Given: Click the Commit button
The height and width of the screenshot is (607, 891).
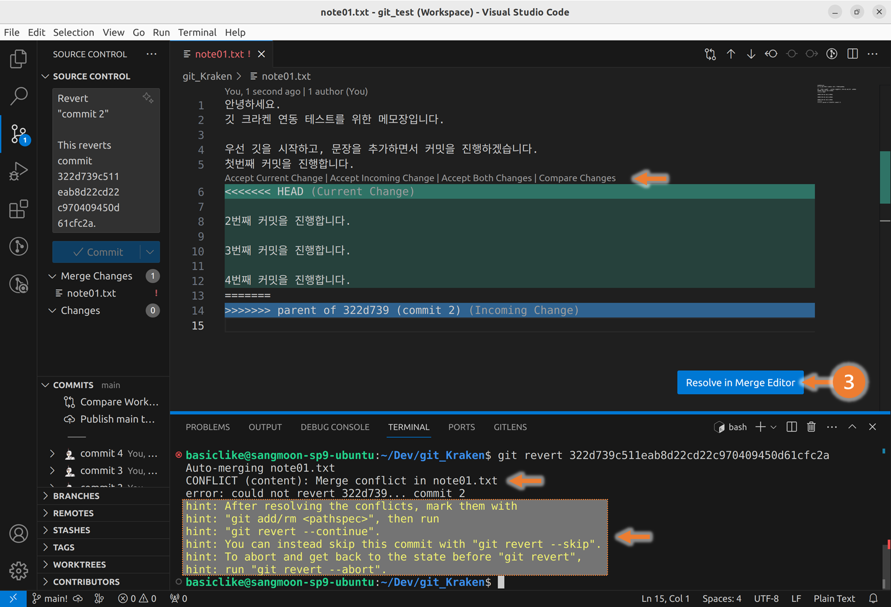Looking at the screenshot, I should [x=97, y=252].
